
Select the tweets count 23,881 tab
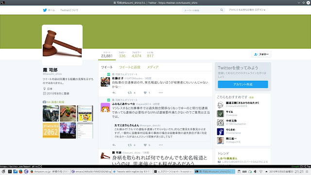pos(107,54)
